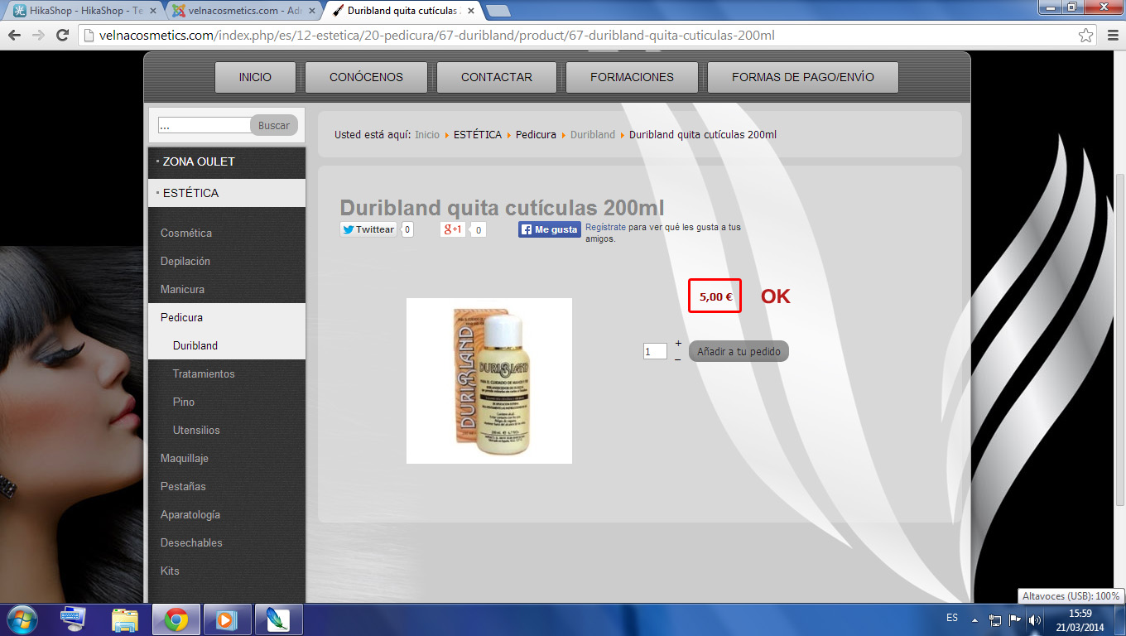
Task: Open the Chrome menu icon
Action: click(1112, 36)
